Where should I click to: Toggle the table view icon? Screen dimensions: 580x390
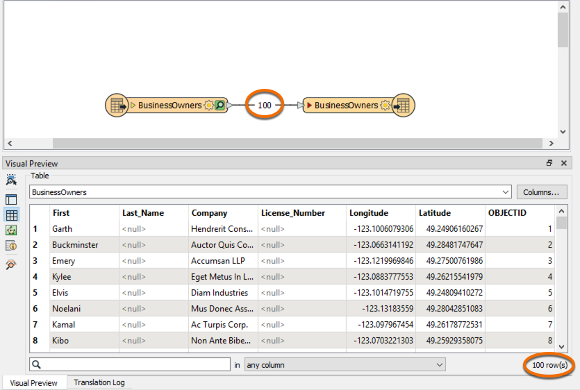click(12, 214)
